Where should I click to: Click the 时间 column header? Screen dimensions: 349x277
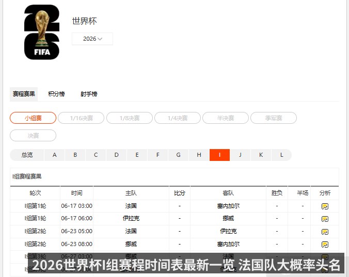77,193
